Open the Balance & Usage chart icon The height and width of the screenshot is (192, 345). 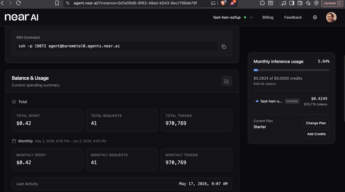[x=227, y=81]
